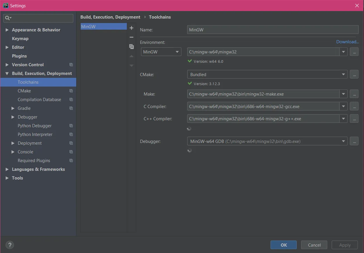364x253 pixels.
Task: Copy the selected toolchain
Action: [x=132, y=46]
